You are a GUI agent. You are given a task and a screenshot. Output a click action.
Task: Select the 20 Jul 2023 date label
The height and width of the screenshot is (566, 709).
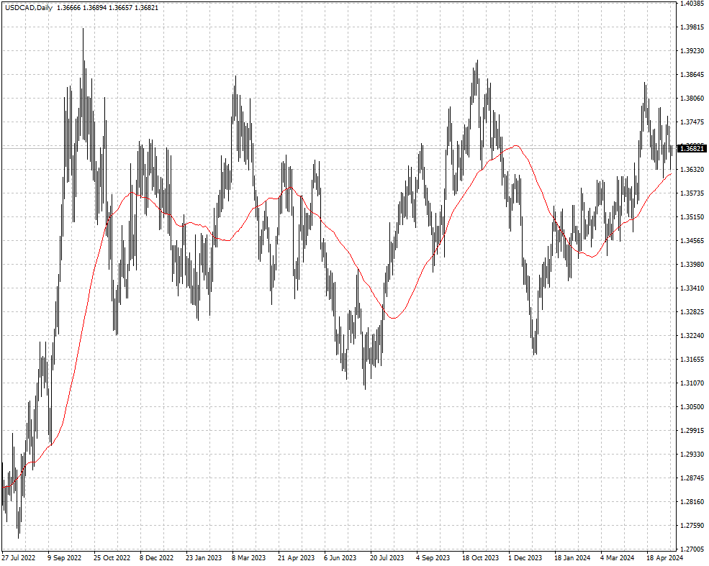coord(387,558)
